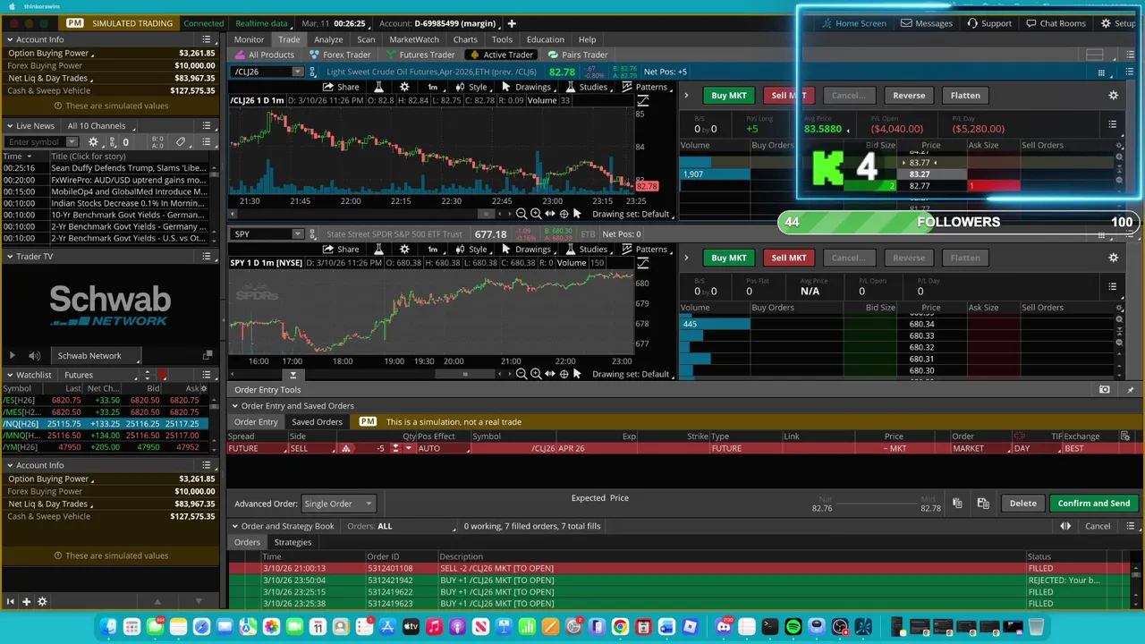Zoom in on the /CLJ26 chart
Image resolution: width=1145 pixels, height=644 pixels.
click(x=535, y=214)
